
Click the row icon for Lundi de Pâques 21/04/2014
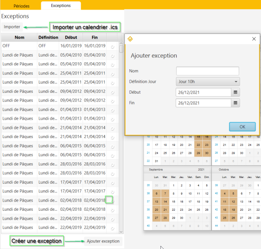point(112,128)
